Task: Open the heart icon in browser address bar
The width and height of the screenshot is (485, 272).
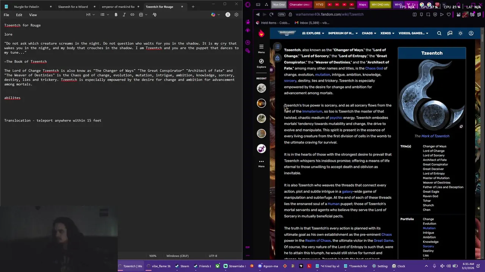Action: tap(449, 14)
